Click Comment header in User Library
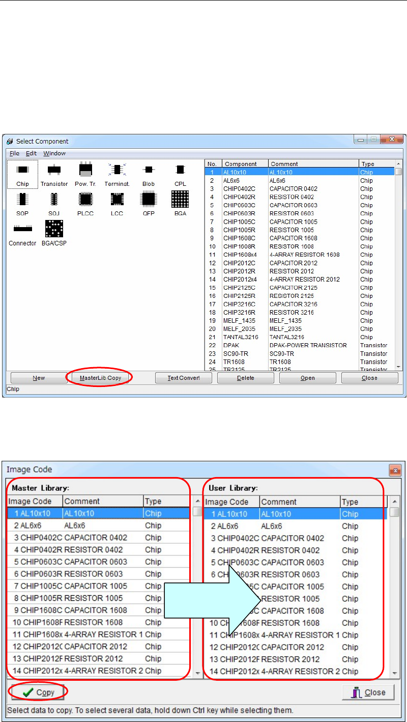Screen dimensions: 407x722 pyautogui.click(x=300, y=502)
